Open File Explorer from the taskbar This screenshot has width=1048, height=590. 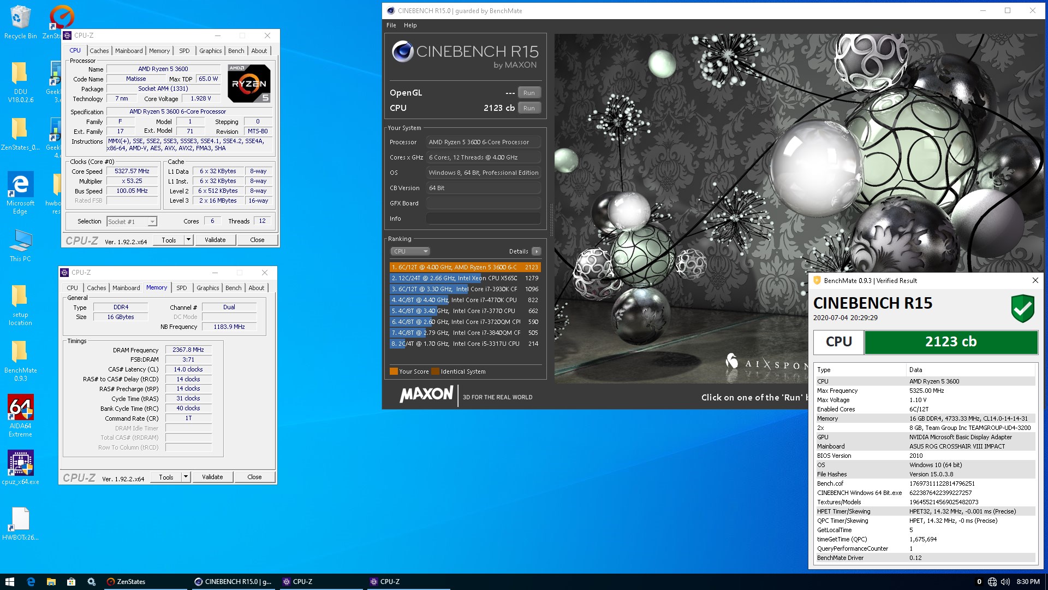coord(51,581)
